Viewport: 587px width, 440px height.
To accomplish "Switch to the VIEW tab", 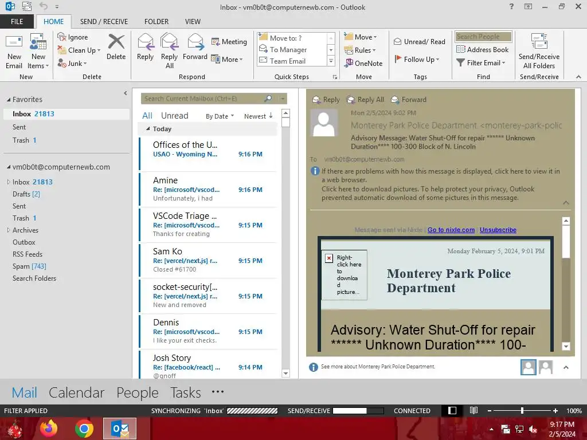I will (193, 21).
